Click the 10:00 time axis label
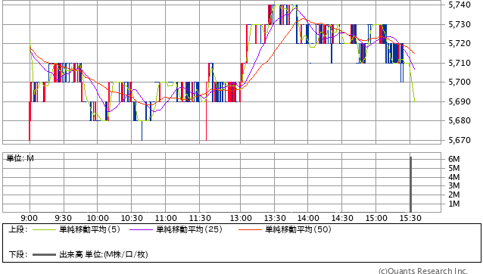 click(x=98, y=218)
